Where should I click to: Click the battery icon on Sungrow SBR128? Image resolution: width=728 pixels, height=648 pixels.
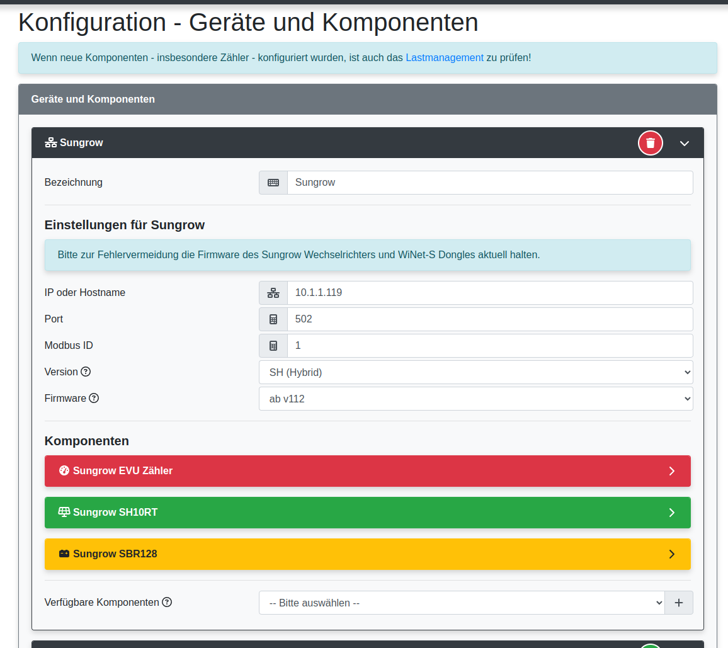(64, 554)
